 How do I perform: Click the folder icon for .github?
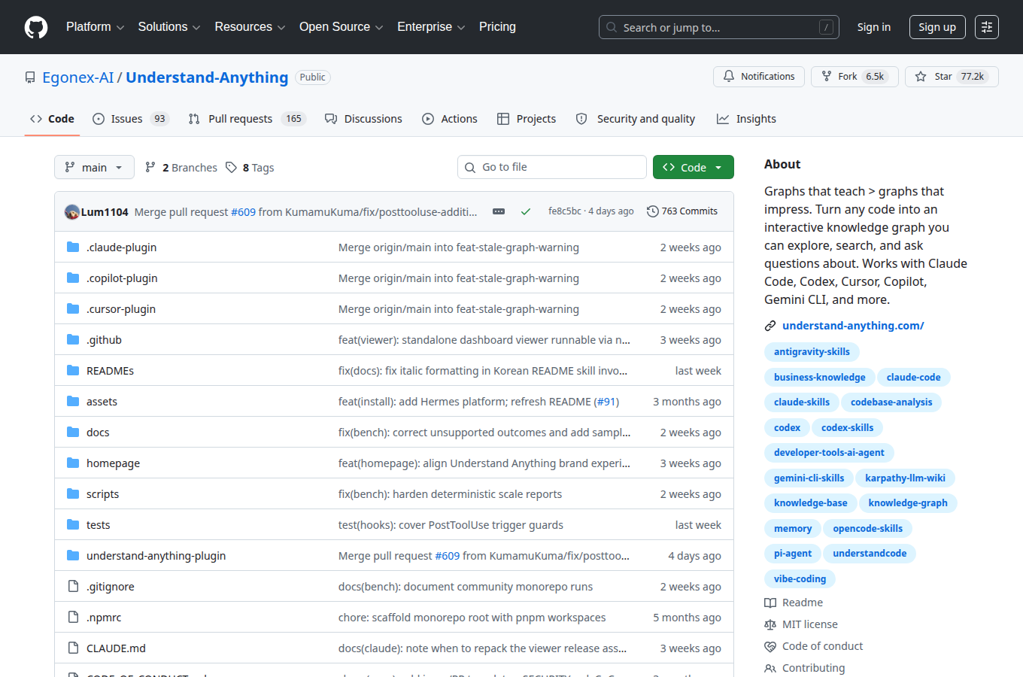(x=73, y=339)
